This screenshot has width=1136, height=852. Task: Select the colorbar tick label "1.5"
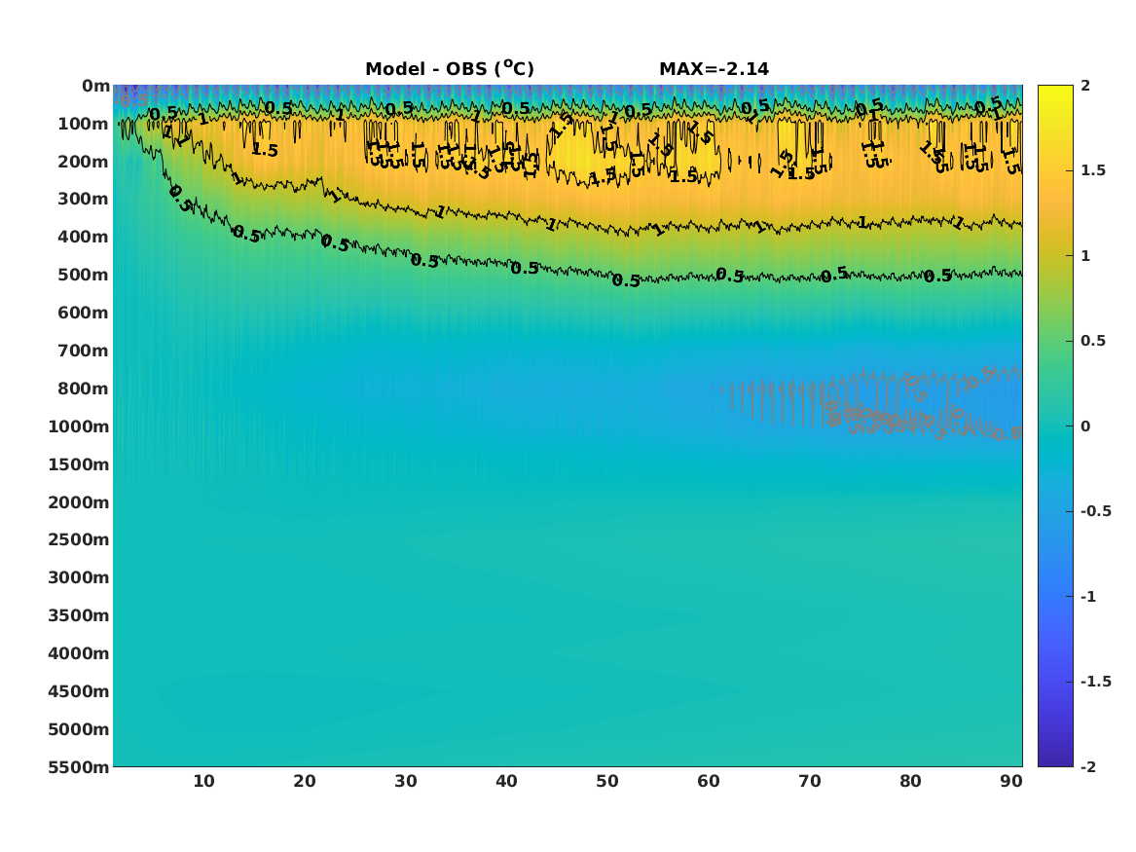click(x=1093, y=170)
